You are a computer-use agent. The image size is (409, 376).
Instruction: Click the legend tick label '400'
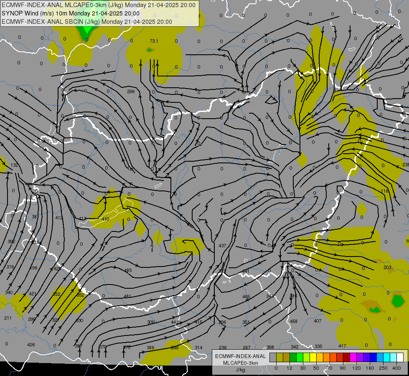point(396,368)
